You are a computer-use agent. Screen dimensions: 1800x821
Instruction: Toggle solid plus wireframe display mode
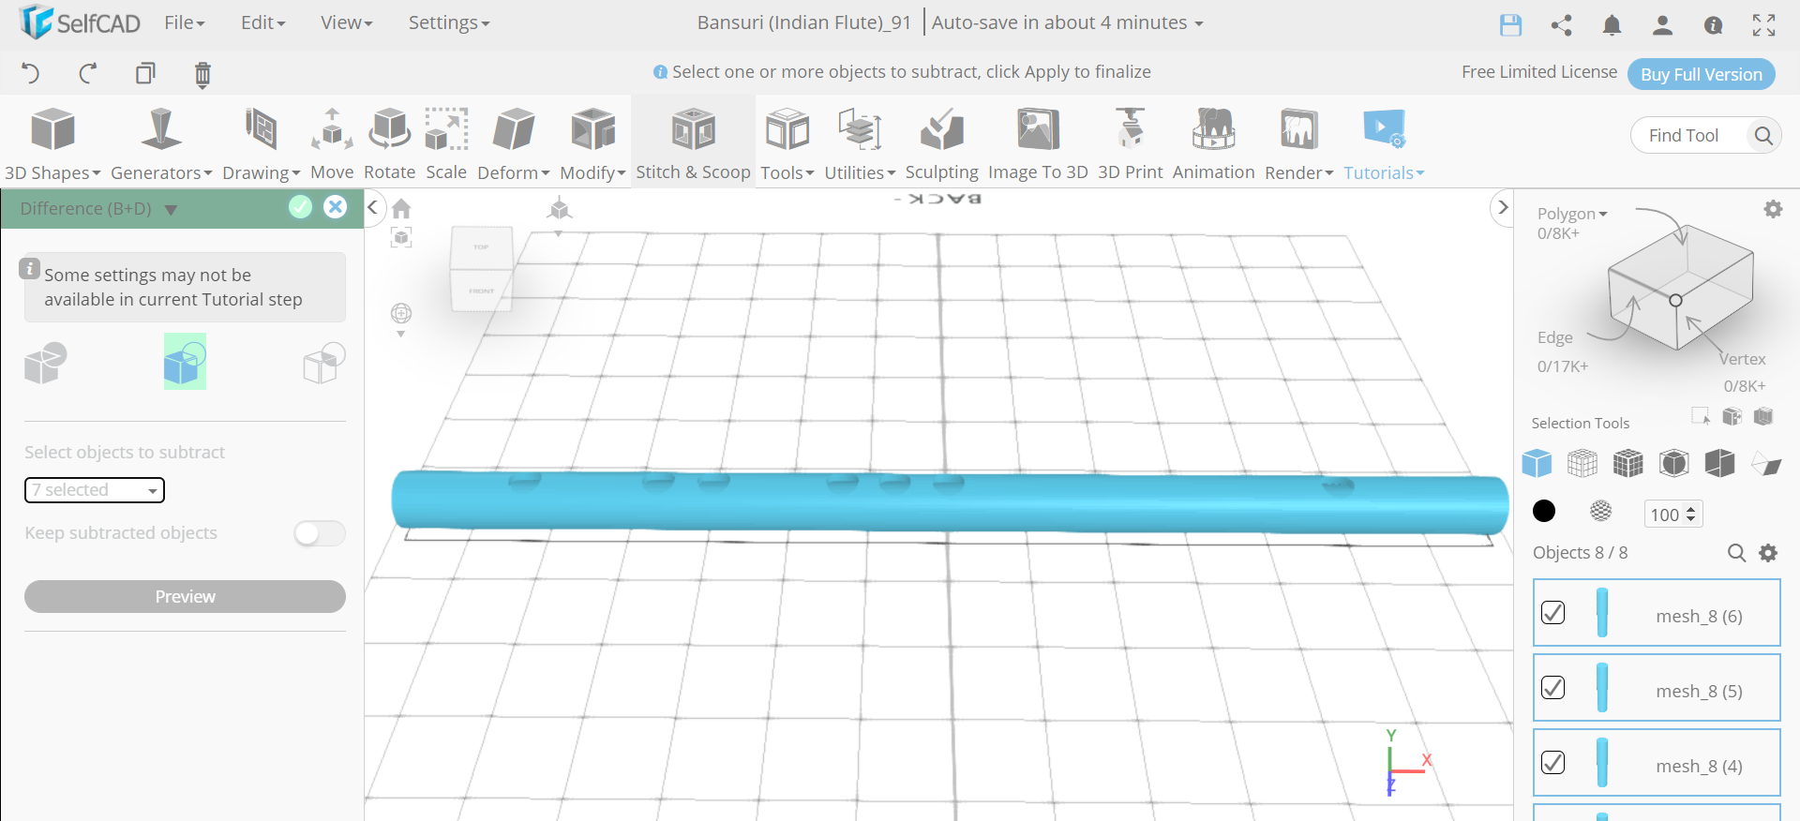coord(1628,463)
